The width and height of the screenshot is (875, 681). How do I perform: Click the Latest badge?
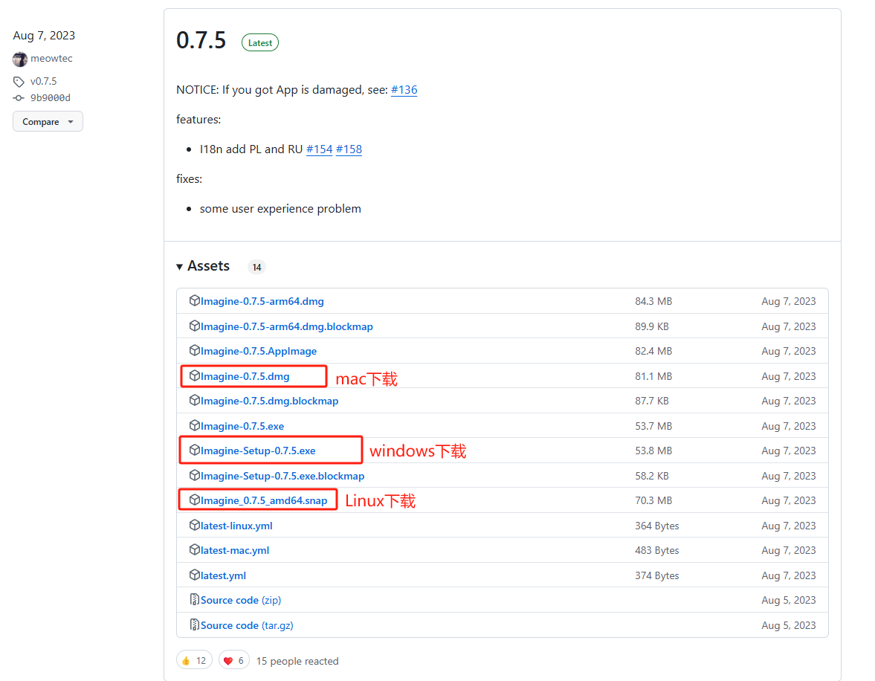click(260, 43)
